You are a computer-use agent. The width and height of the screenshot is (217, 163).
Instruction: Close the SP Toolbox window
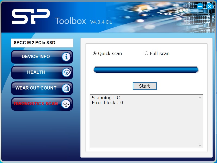pyautogui.click(x=209, y=6)
